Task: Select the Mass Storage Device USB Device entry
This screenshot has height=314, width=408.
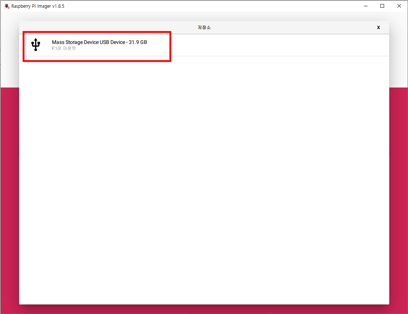Action: point(204,45)
